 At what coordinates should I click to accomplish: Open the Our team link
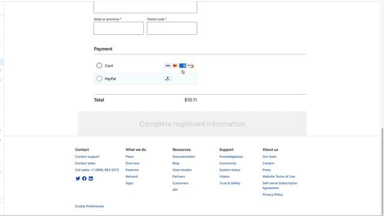269,157
